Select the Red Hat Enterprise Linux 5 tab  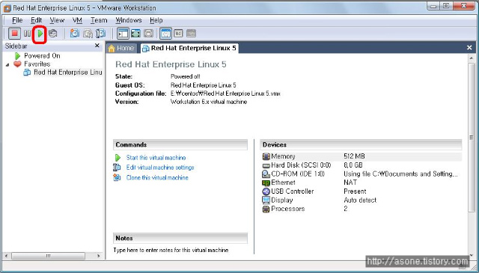pyautogui.click(x=189, y=48)
